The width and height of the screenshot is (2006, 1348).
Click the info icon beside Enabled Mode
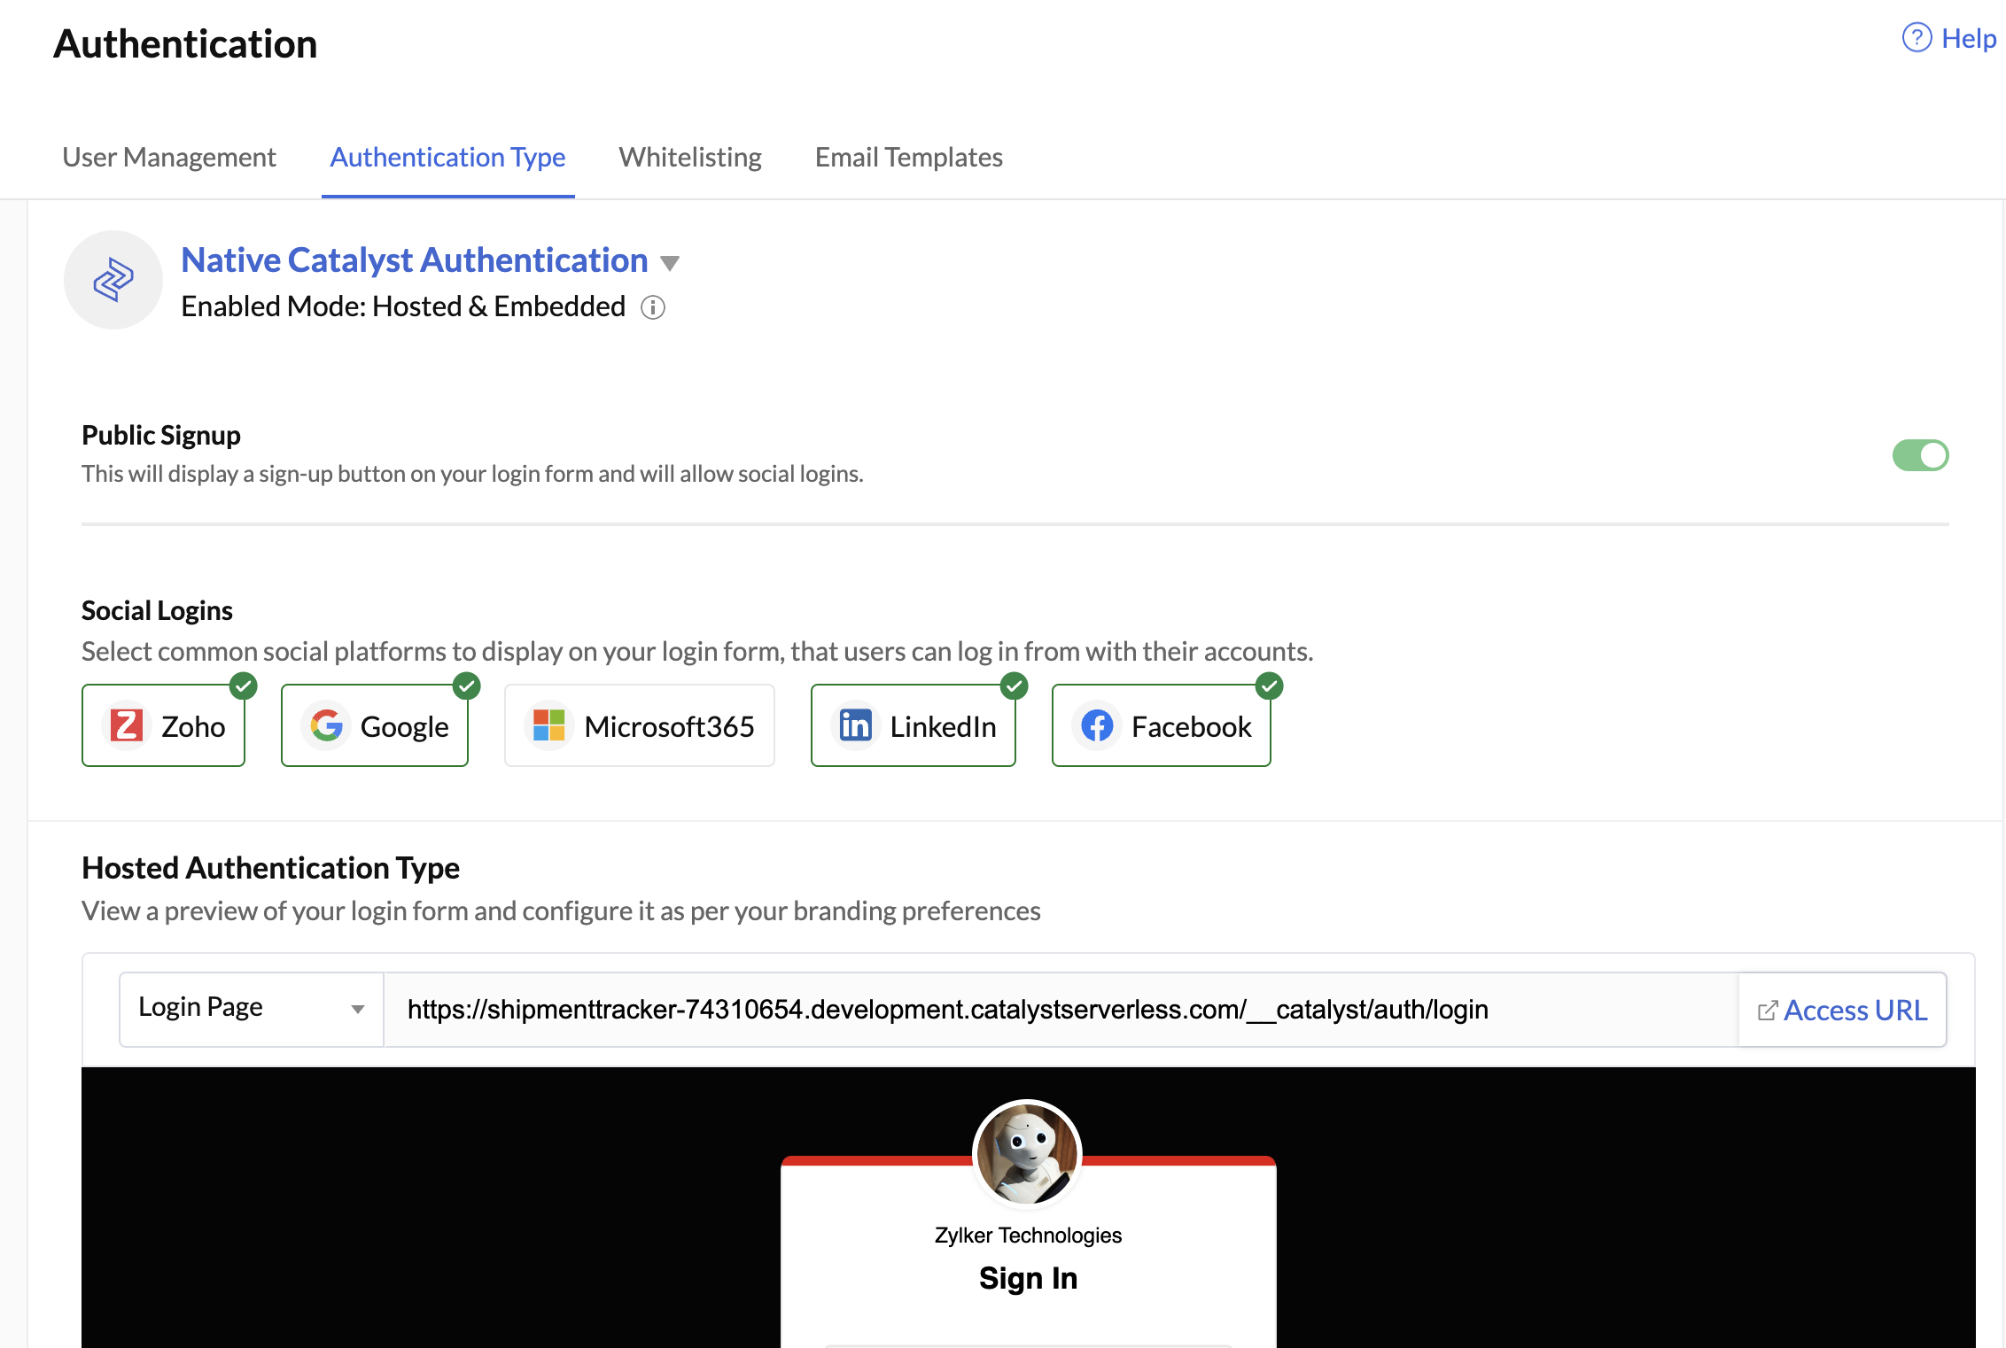tap(653, 308)
